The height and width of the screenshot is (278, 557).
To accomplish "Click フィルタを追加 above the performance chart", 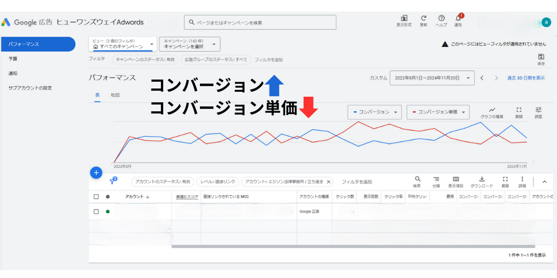I will coord(268,59).
